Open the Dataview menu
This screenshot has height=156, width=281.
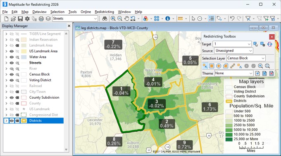pos(39,12)
